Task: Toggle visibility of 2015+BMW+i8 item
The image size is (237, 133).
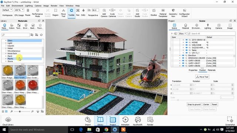Action: 186,40
